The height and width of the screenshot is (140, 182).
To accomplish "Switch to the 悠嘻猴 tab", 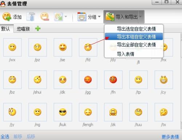I will (x=23, y=29).
